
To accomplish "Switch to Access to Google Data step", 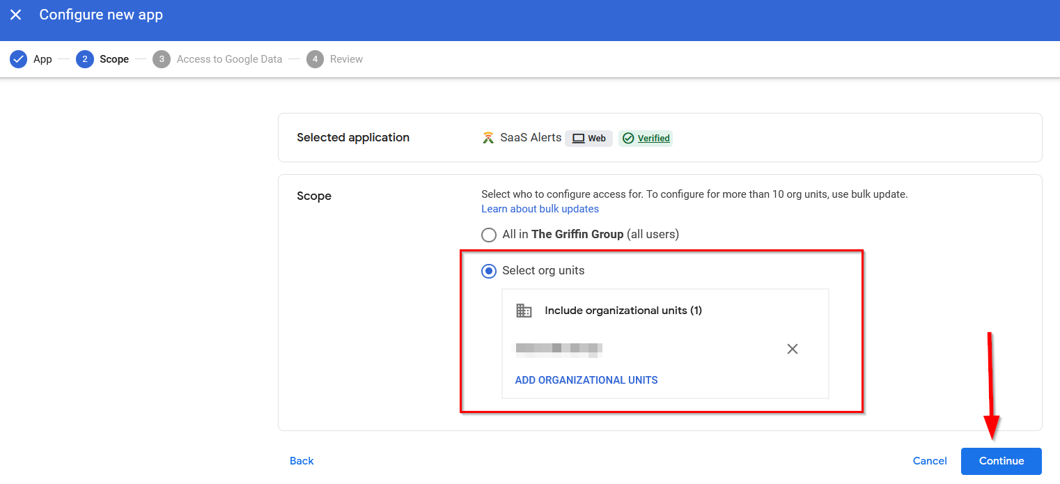I will [x=229, y=59].
